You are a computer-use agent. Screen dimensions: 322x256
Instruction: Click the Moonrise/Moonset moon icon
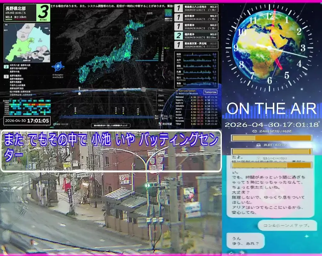(x=177, y=94)
